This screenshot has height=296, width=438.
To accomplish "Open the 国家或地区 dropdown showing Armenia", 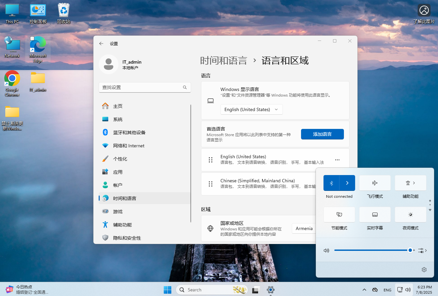I will click(x=304, y=228).
